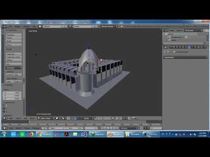The image size is (210, 157).
Task: Click the screen layout browse icon
Action: tap(40, 26)
